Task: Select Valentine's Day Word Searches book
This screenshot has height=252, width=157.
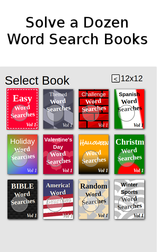Action: (58, 154)
